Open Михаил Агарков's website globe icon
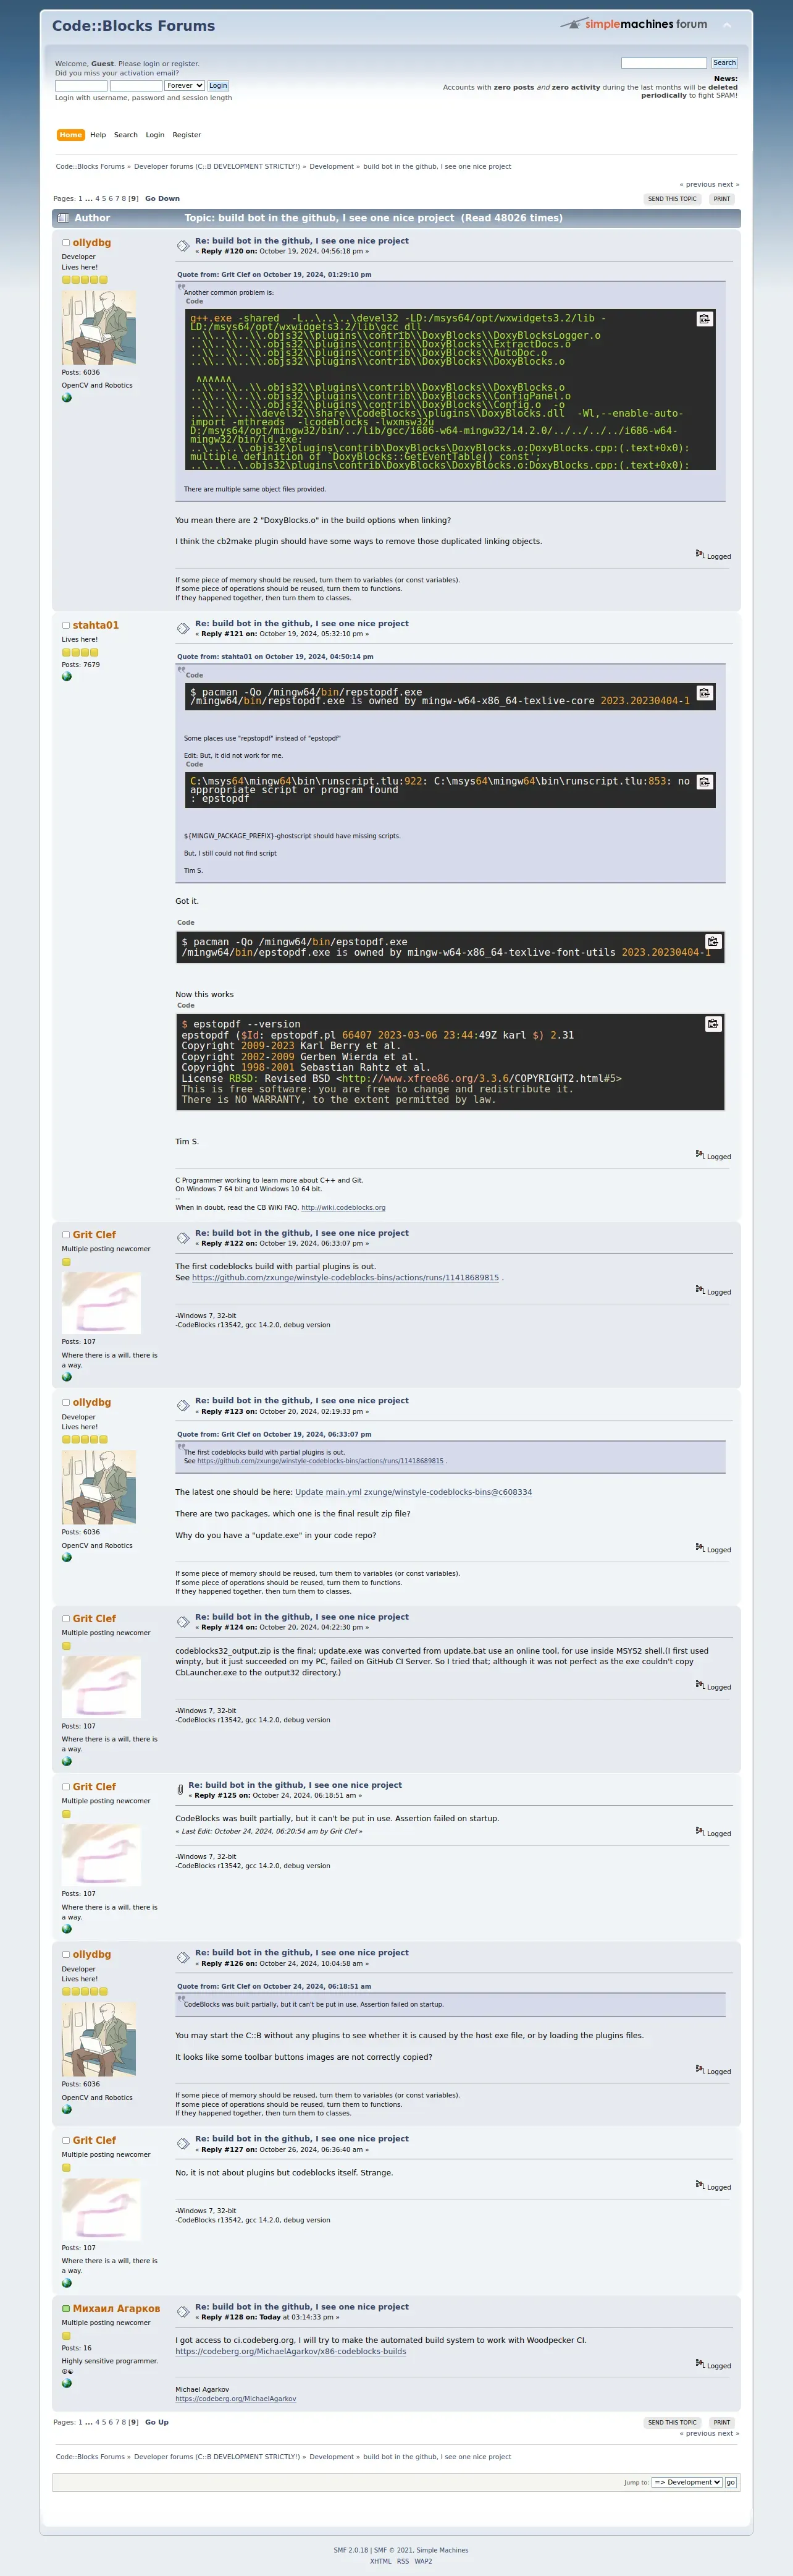Image resolution: width=793 pixels, height=2576 pixels. [x=67, y=2383]
